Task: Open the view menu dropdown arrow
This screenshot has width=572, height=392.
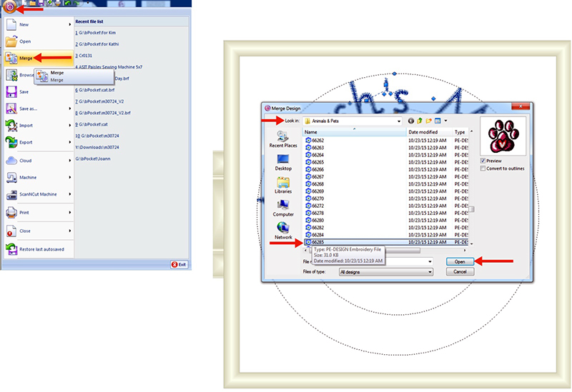Action: [x=445, y=121]
